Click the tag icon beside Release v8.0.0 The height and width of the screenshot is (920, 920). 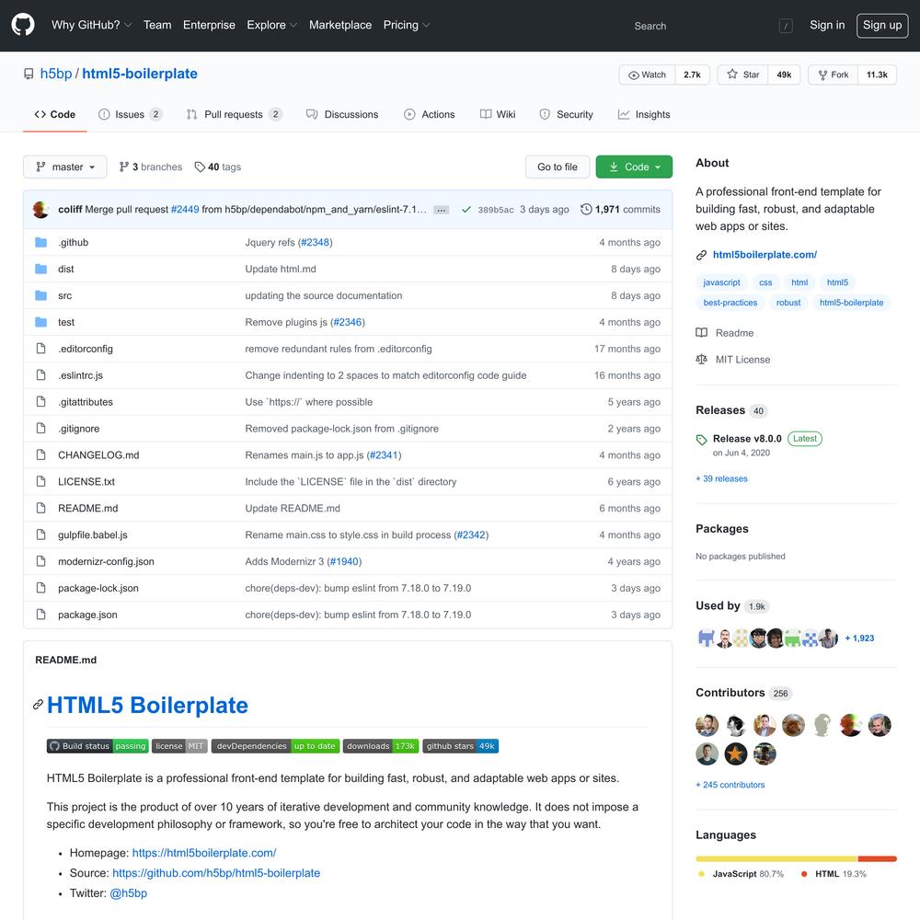(x=701, y=440)
